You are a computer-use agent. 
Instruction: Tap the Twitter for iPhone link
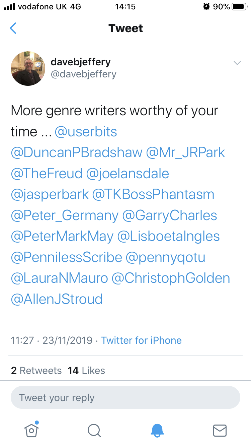pyautogui.click(x=141, y=340)
